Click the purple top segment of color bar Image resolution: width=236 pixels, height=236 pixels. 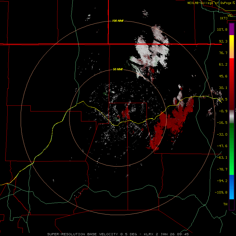(232, 29)
